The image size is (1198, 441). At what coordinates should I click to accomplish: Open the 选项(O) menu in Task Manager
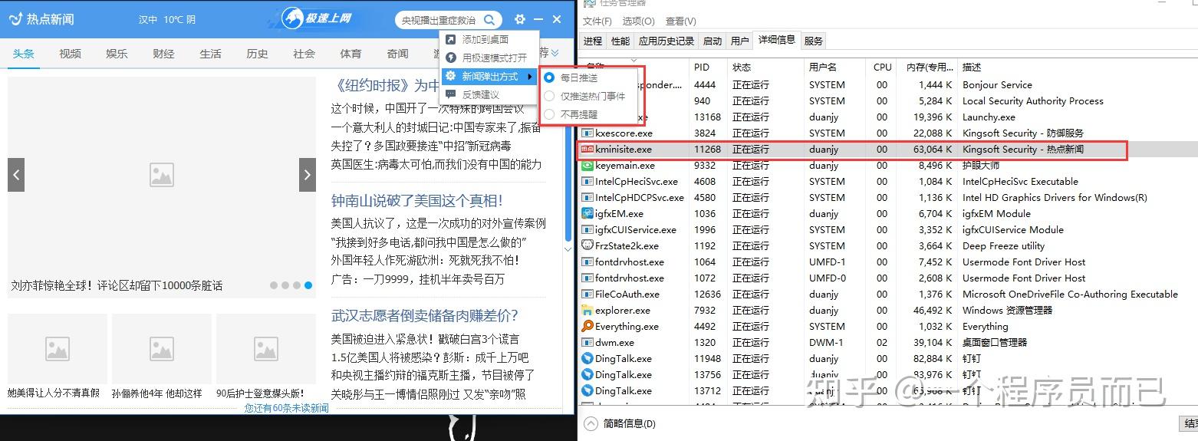[x=638, y=21]
